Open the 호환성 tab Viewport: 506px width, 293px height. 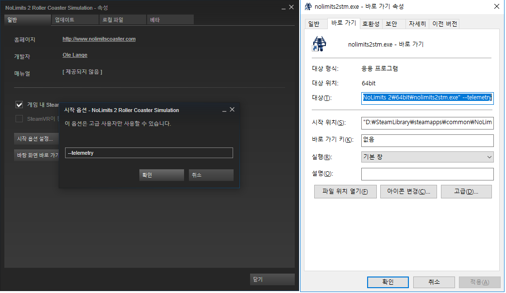pos(371,24)
